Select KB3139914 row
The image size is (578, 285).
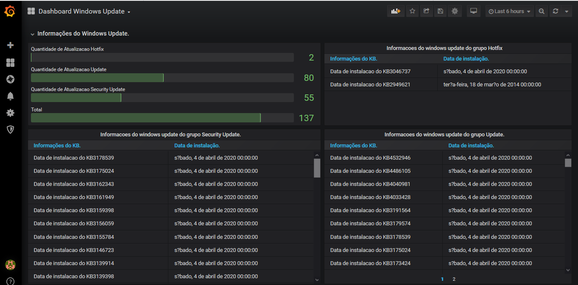click(171, 263)
